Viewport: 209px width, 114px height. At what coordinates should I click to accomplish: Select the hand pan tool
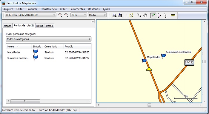[x=145, y=15]
